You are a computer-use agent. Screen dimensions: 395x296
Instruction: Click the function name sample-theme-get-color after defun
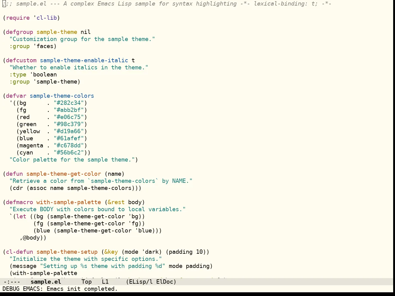coord(64,174)
